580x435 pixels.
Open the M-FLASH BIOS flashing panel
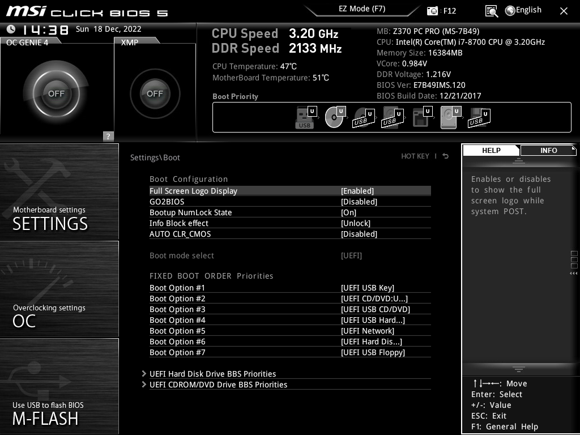click(59, 386)
